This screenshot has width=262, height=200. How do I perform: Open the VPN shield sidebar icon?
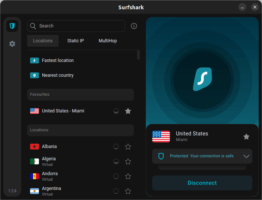pyautogui.click(x=12, y=26)
